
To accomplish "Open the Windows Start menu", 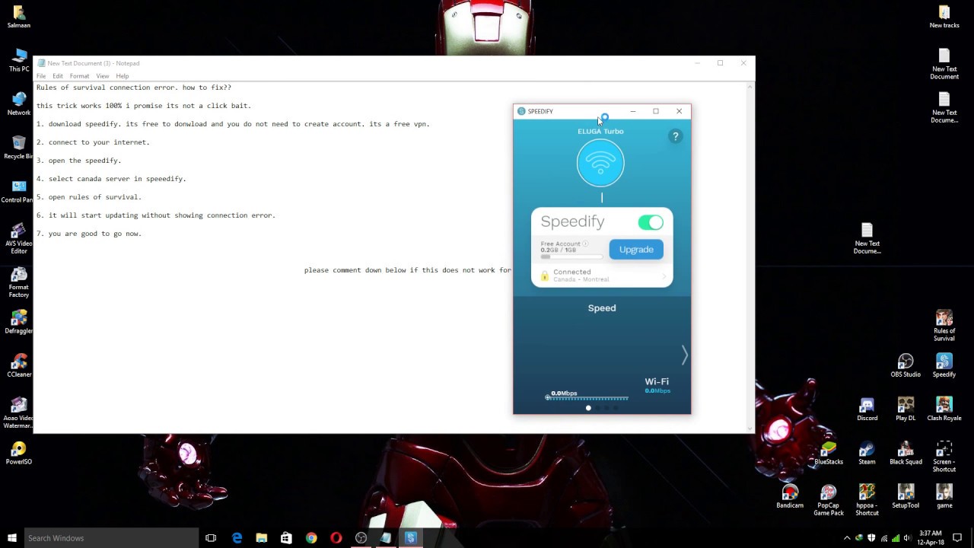I will point(11,538).
